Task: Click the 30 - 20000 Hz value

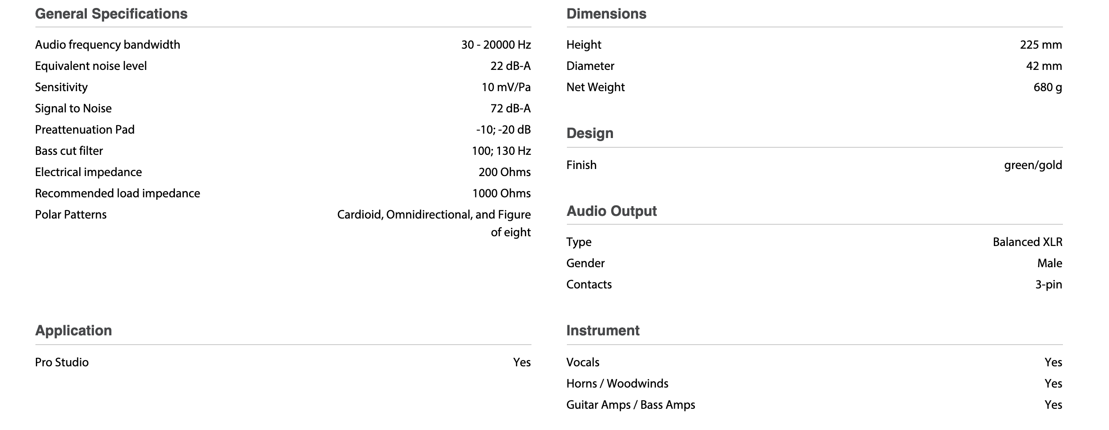Action: 496,45
